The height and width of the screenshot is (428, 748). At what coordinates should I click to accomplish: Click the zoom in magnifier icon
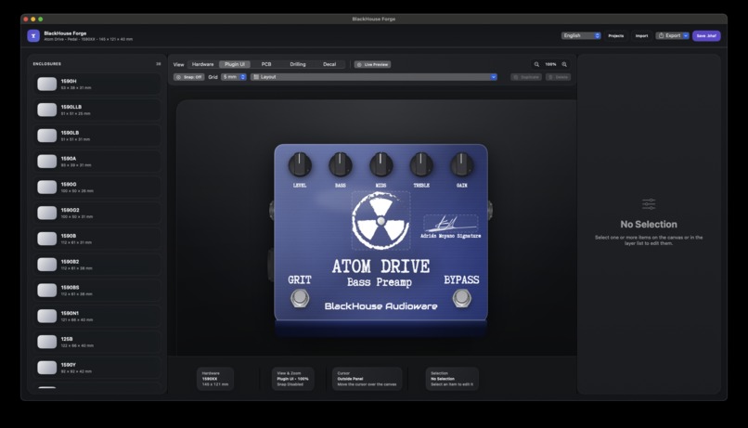[x=564, y=64]
